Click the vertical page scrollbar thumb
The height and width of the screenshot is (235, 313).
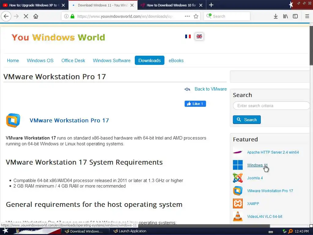click(311, 46)
